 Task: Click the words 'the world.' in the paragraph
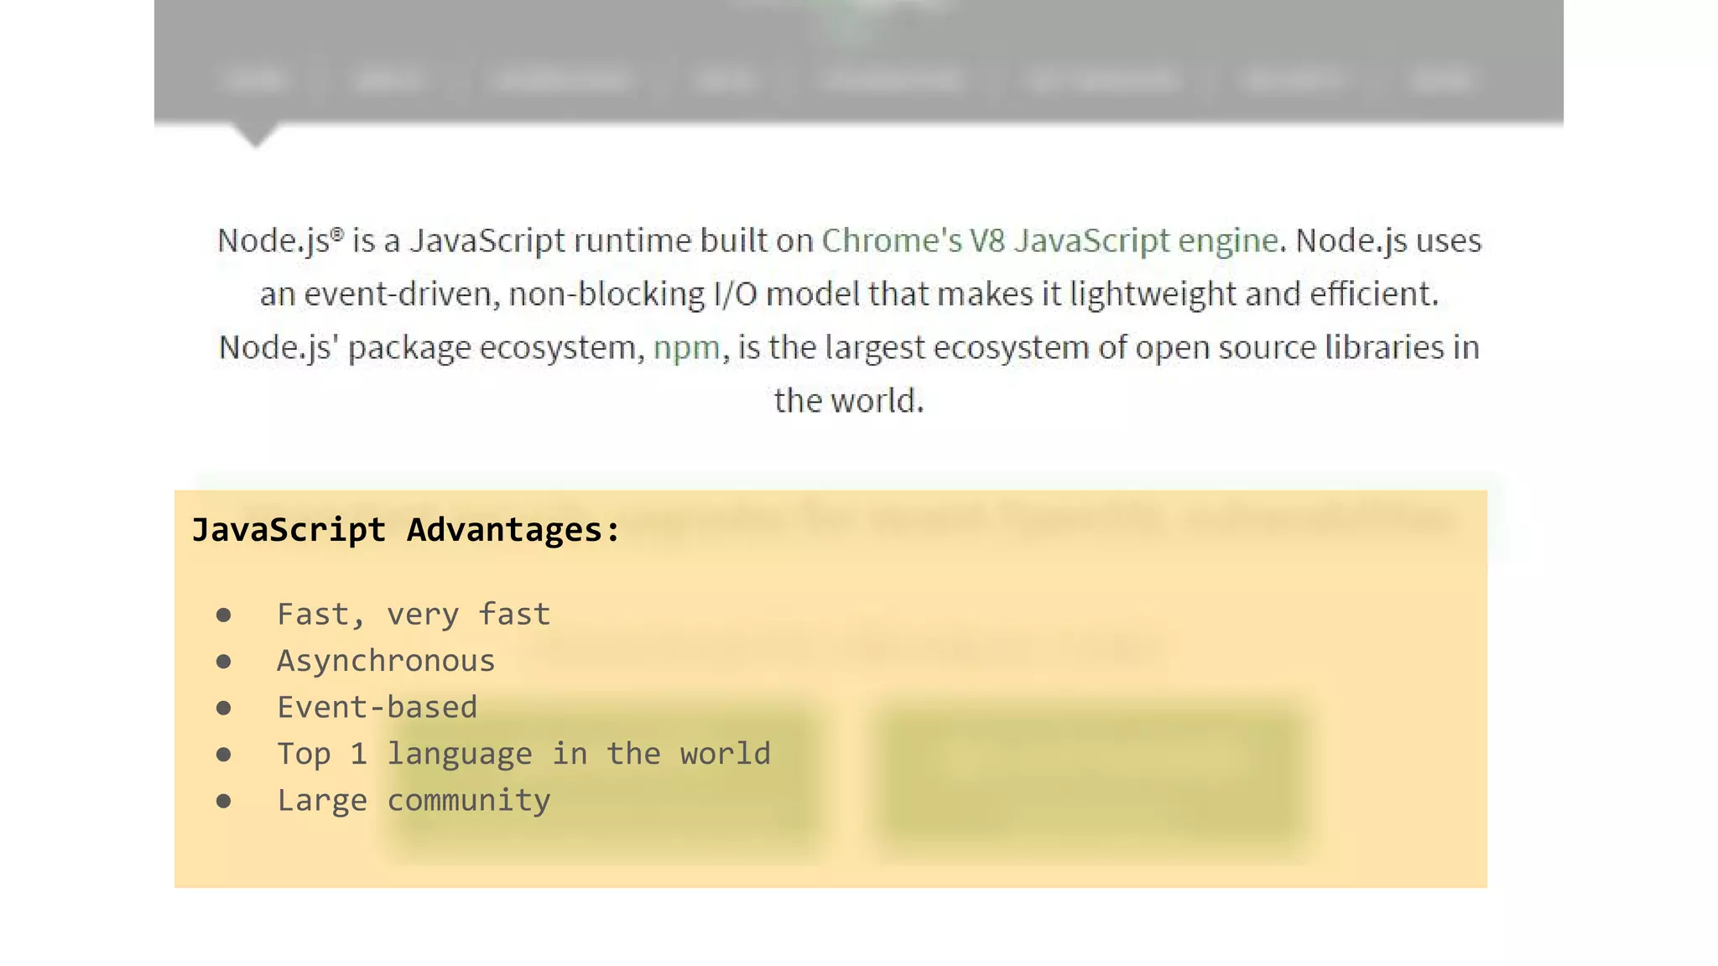click(x=849, y=401)
